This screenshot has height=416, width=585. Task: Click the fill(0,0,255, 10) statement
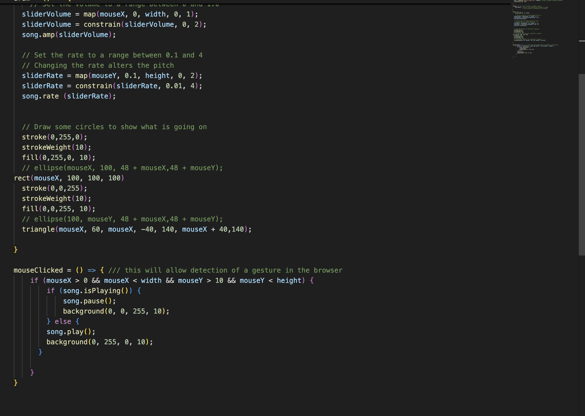point(58,209)
